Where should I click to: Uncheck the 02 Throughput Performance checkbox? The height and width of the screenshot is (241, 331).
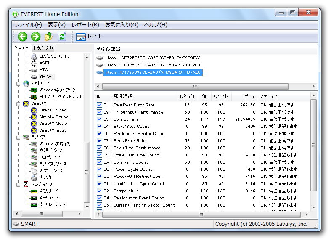pos(99,112)
